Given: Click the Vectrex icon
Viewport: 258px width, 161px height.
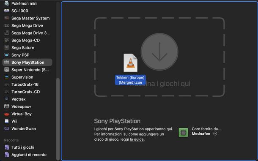Looking at the screenshot, I should 7,99.
